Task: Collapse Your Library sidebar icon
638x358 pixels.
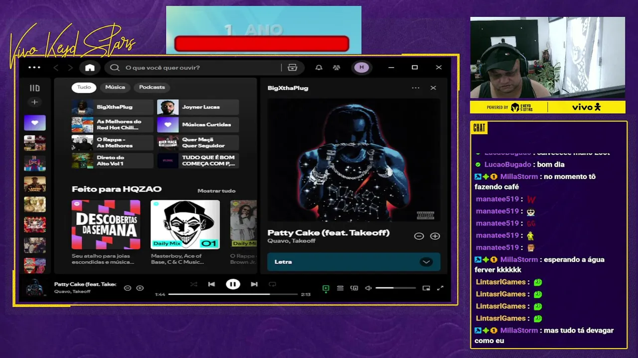Action: (x=34, y=88)
